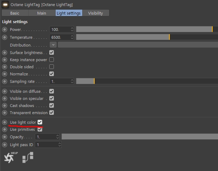Viewport: 218px width, 171px height.
Task: Click the Power slider bar
Action: [x=147, y=29]
